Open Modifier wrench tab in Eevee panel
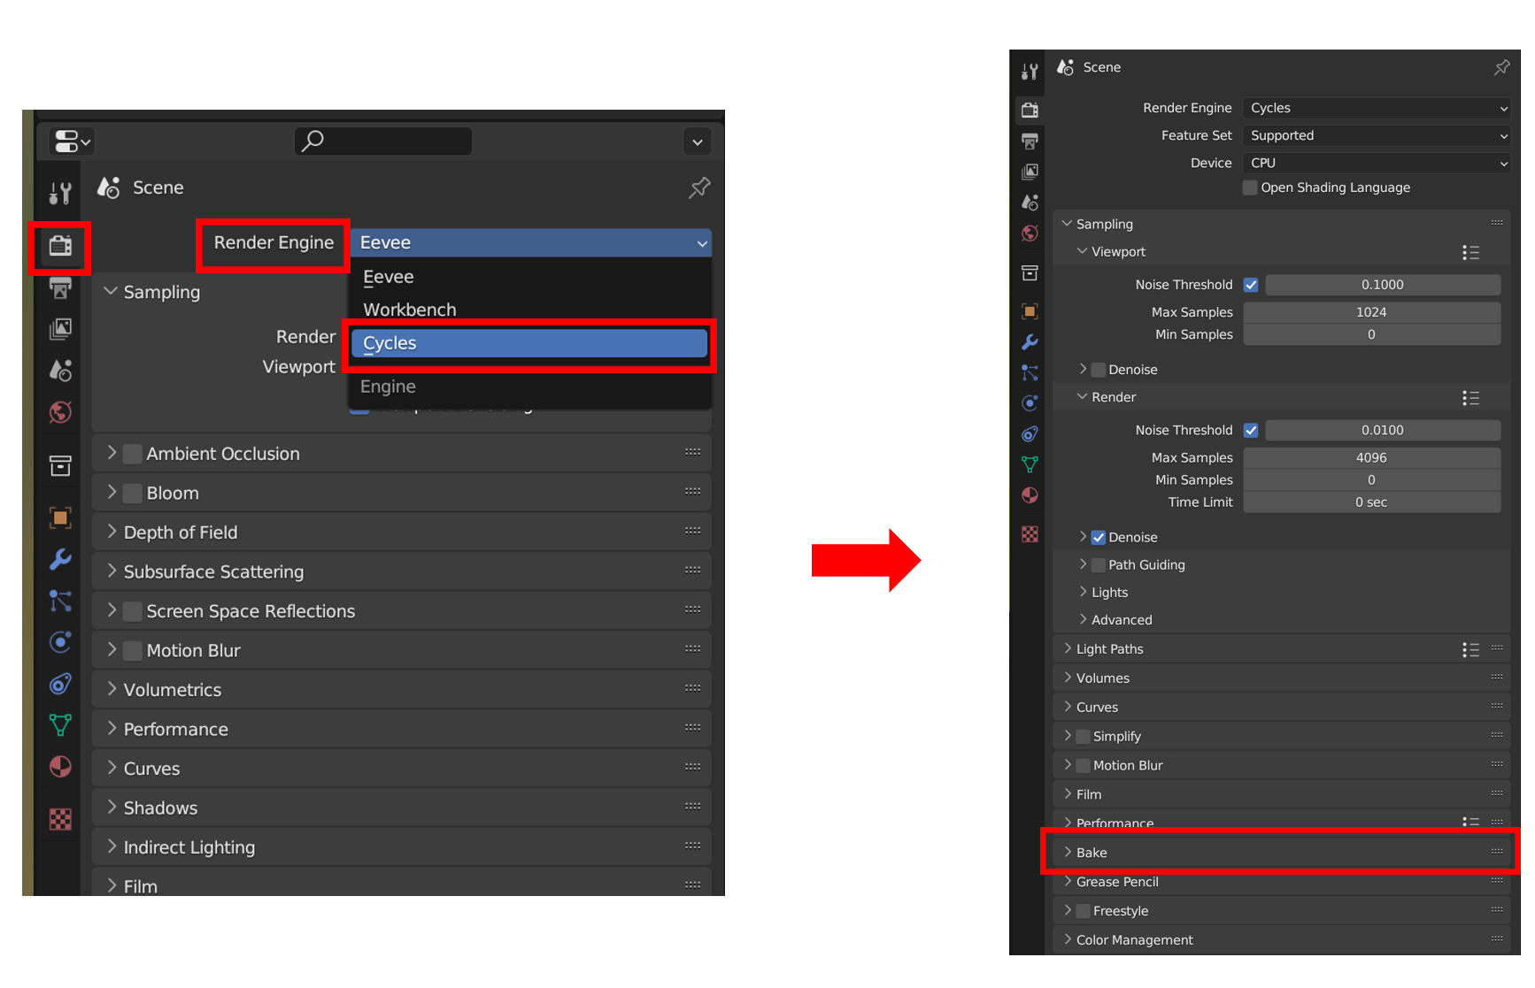Screen dimensions: 1535x988 (x=60, y=559)
